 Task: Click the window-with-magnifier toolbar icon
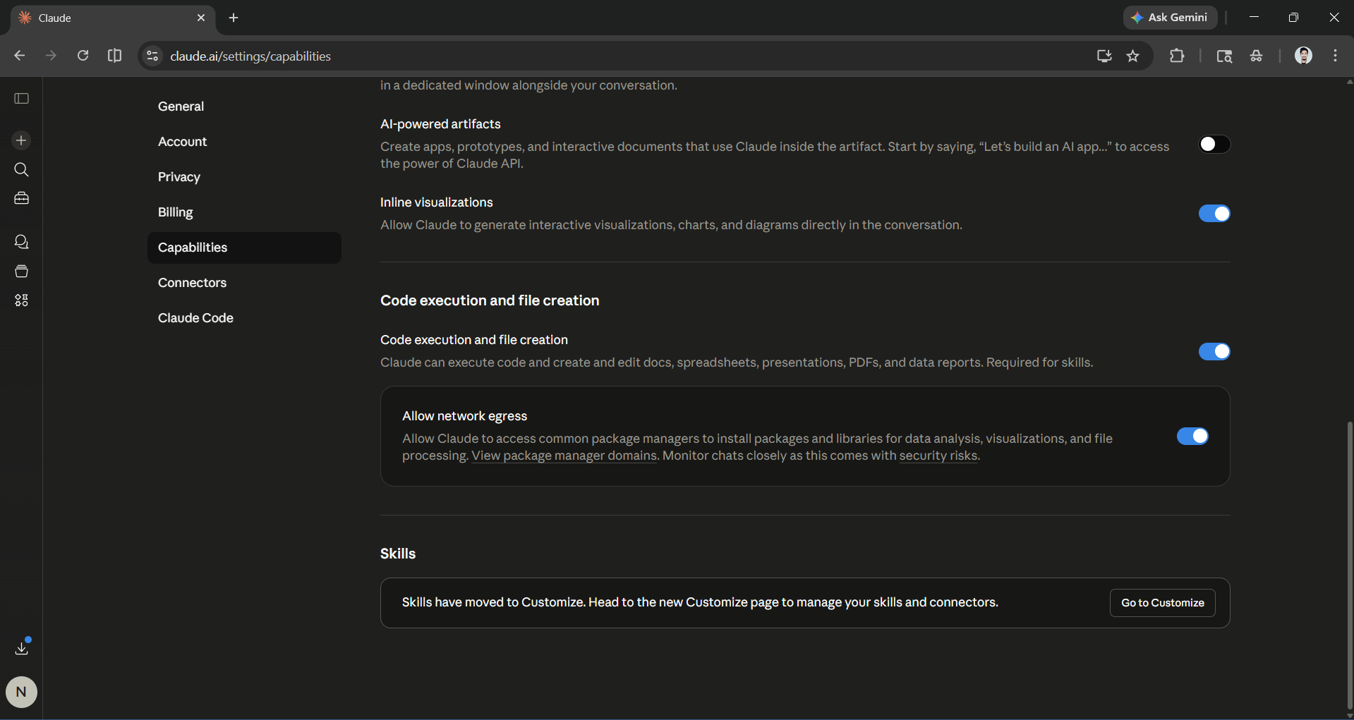tap(1224, 56)
